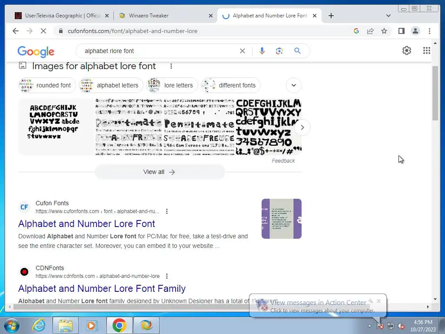Expand more image filter chips
This screenshot has height=334, width=445.
tap(293, 85)
